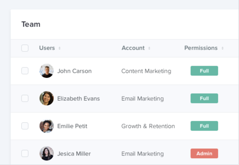Click Jesica Miller's Admin permission badge
Viewport: 239px width, 165px height.
click(x=204, y=153)
